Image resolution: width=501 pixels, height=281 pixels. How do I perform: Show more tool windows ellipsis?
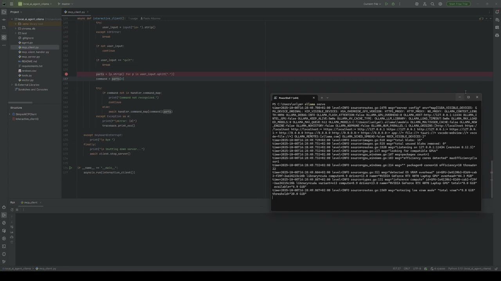tap(4, 46)
